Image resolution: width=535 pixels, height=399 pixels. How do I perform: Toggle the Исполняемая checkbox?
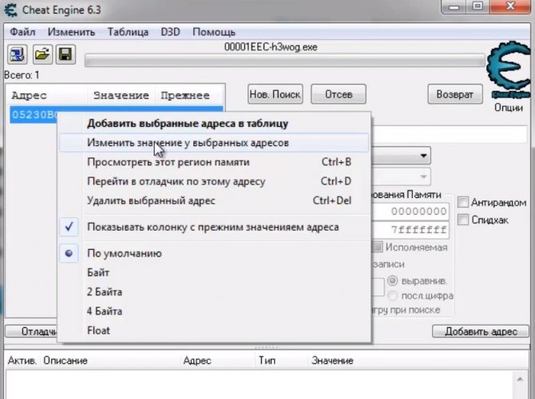pos(378,247)
